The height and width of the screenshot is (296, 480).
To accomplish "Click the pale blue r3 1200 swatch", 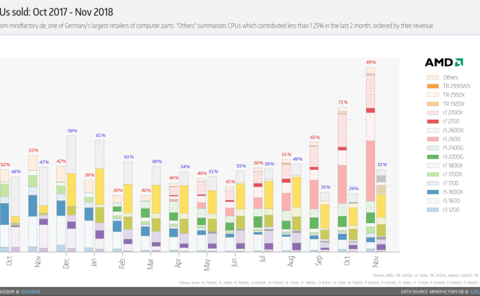I will point(433,210).
